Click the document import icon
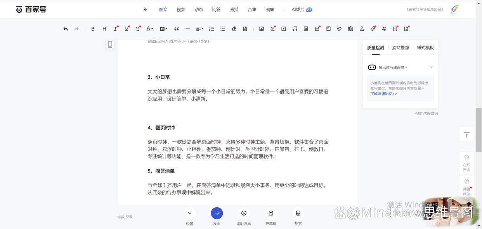This screenshot has height=229, width=482. point(245,29)
